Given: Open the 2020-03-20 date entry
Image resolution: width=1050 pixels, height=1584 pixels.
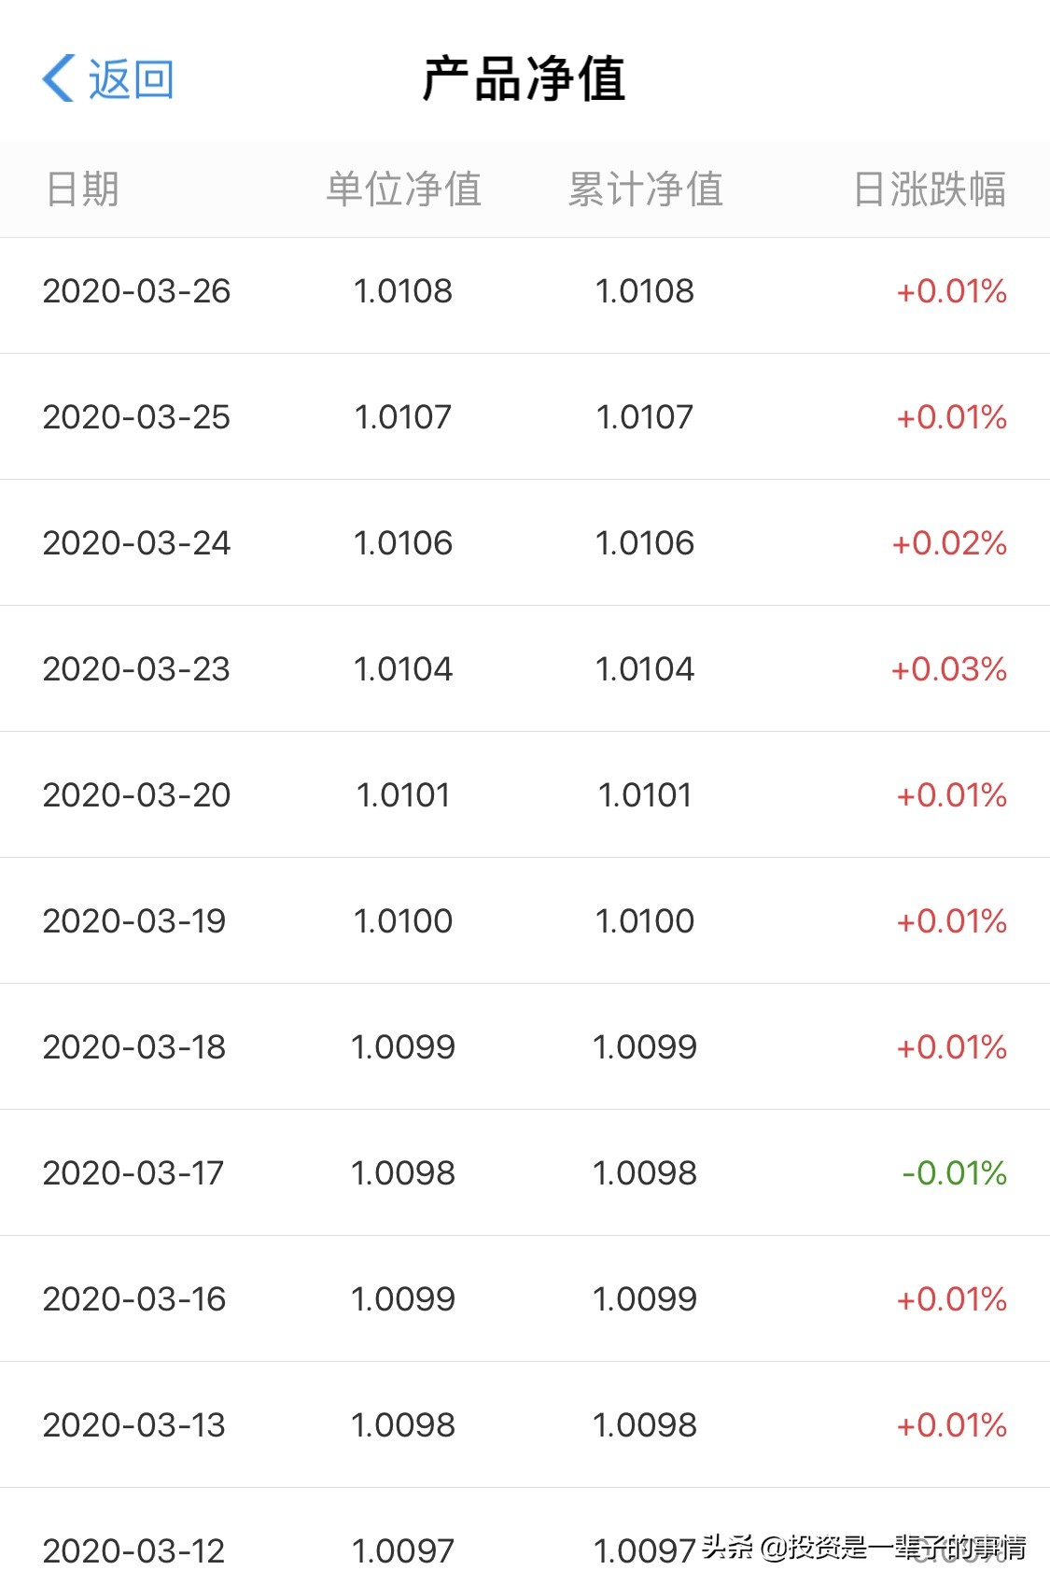Looking at the screenshot, I should pyautogui.click(x=136, y=795).
